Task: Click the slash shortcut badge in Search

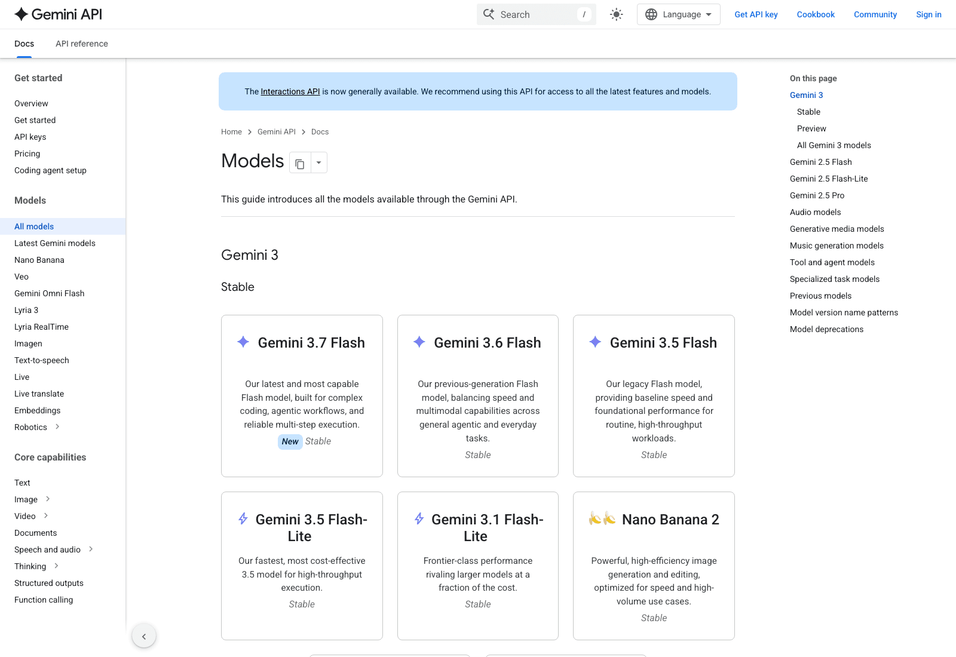Action: point(584,14)
